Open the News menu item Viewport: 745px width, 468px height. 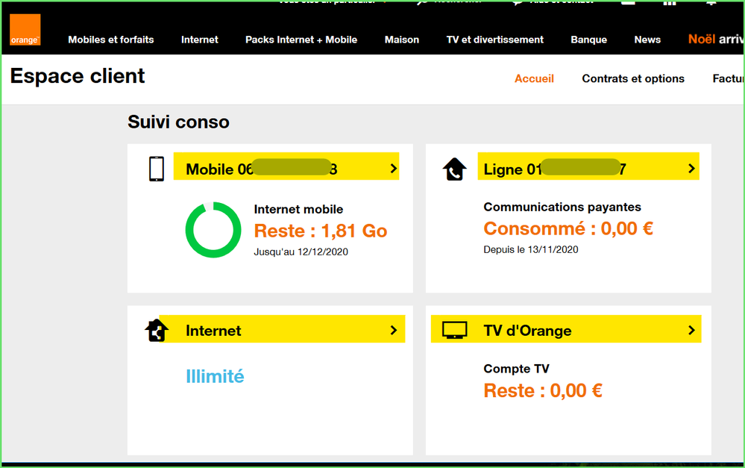click(x=647, y=40)
